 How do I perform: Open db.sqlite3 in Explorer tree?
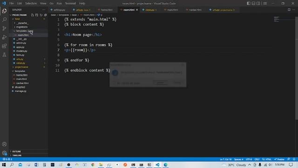pos(20,87)
